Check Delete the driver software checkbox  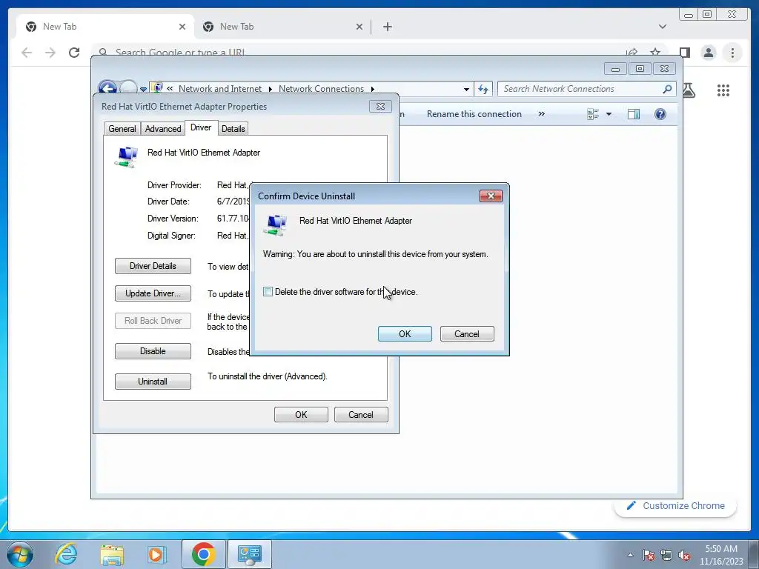(268, 292)
